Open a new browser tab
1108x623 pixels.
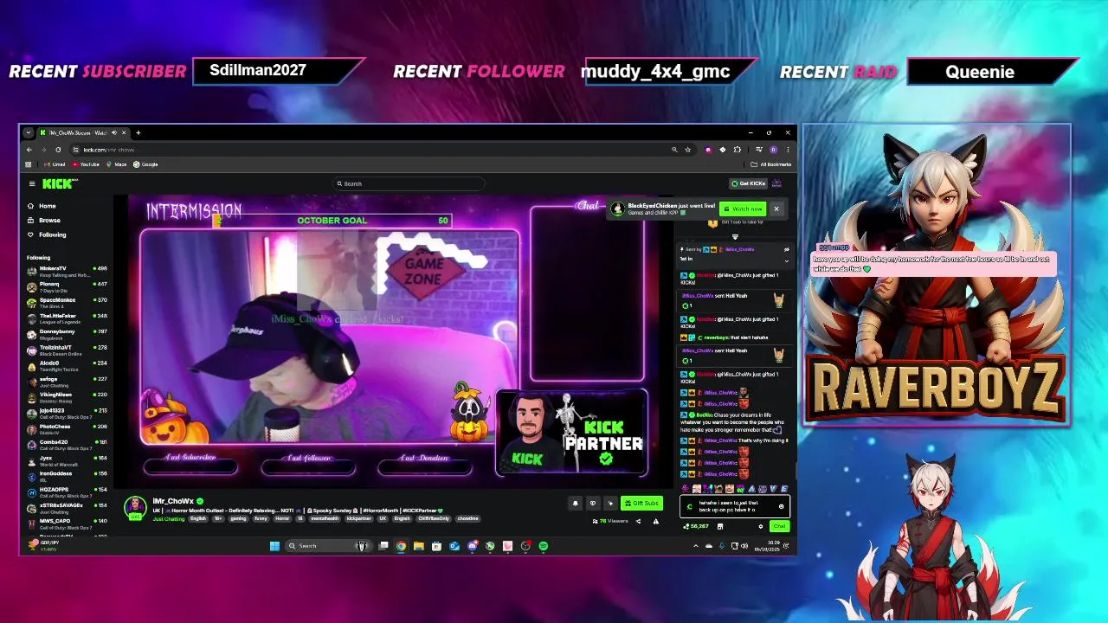click(x=138, y=132)
